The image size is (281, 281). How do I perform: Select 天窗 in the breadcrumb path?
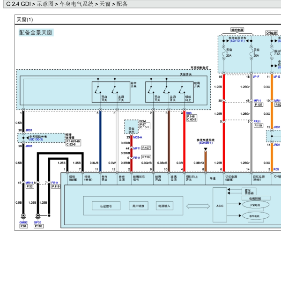coord(105,4)
